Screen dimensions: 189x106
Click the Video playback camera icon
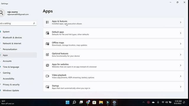47,76
